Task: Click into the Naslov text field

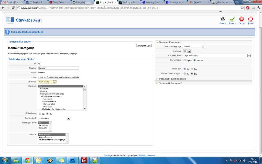Action: [59, 68]
